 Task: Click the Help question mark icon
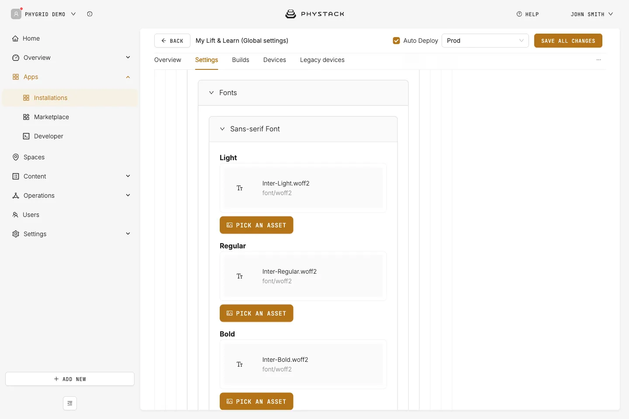point(519,14)
